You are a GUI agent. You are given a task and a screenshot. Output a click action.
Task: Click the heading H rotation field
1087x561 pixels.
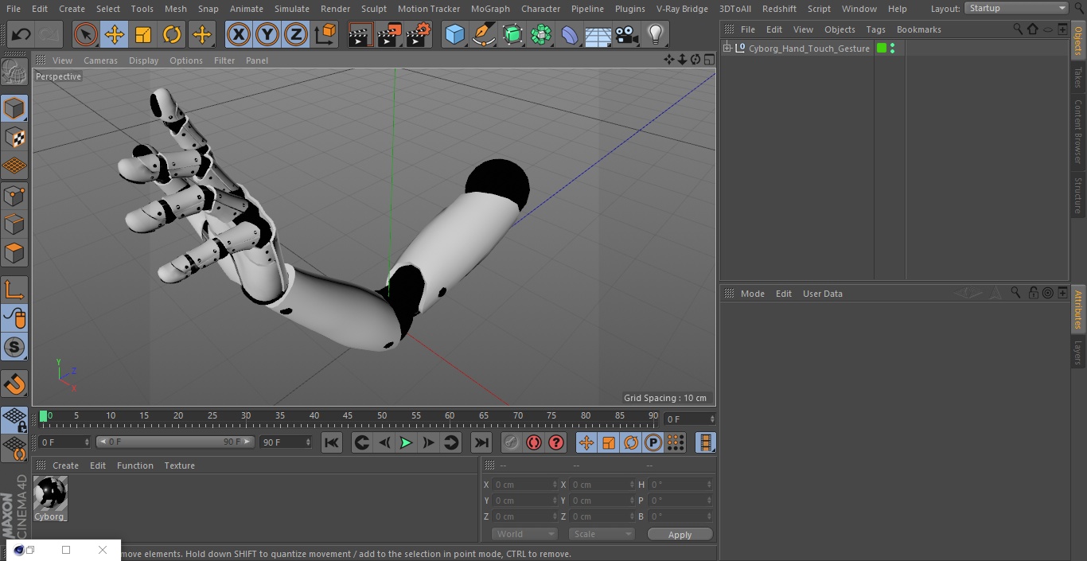click(681, 485)
